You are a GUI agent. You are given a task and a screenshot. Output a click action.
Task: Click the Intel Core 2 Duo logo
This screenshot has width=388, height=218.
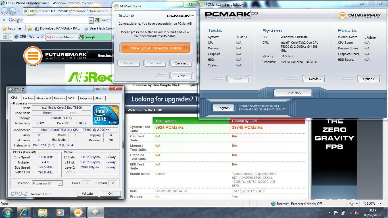106,115
